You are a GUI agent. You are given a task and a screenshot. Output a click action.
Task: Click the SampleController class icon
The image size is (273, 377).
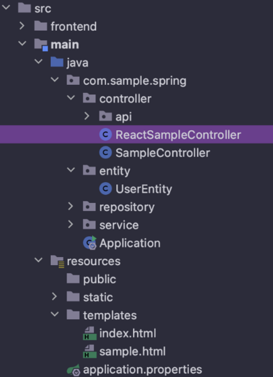click(105, 153)
